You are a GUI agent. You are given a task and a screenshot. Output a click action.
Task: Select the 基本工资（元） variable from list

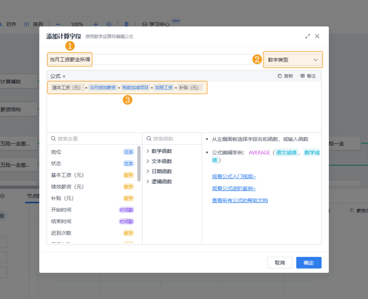point(67,175)
